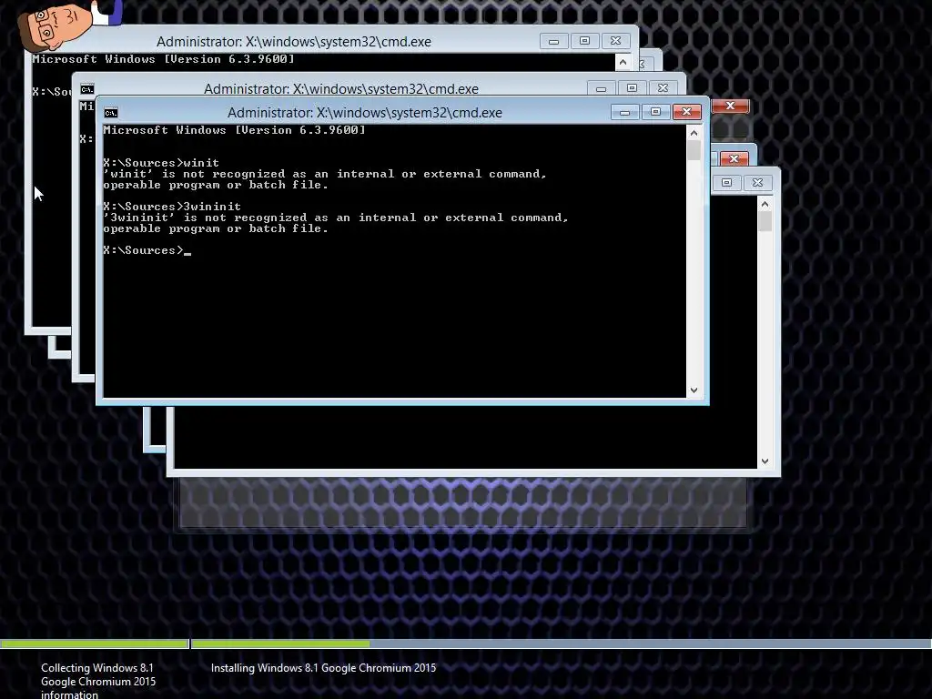Click the front cmd window title bar text
Viewport: 932px width, 699px height.
(365, 113)
